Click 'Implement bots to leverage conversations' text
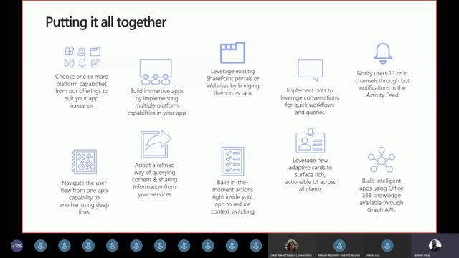The width and height of the screenshot is (459, 258). [x=309, y=101]
